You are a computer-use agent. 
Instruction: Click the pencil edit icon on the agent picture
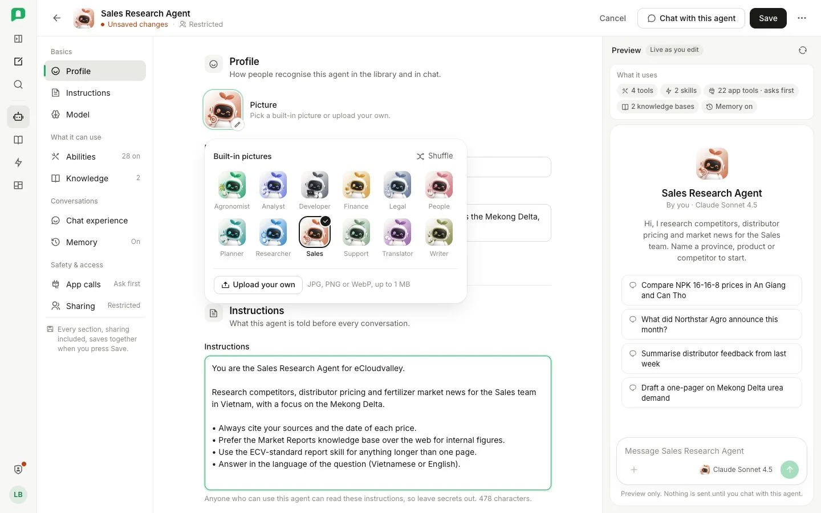(x=237, y=124)
